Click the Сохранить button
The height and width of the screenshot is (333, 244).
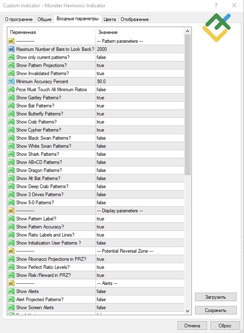click(216, 310)
